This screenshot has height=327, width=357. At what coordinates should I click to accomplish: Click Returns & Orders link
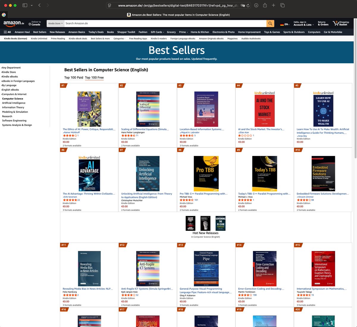click(x=323, y=23)
